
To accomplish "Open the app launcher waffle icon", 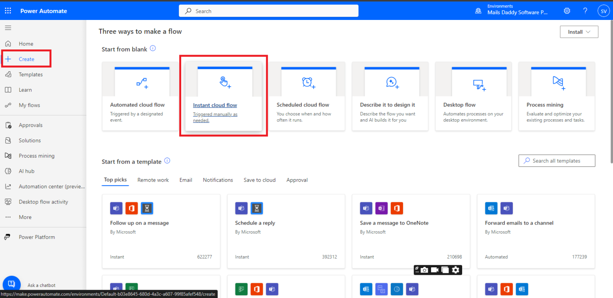I will [x=8, y=11].
